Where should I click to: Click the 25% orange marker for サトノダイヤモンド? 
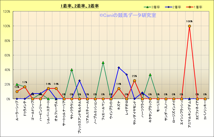tap(135, 81)
